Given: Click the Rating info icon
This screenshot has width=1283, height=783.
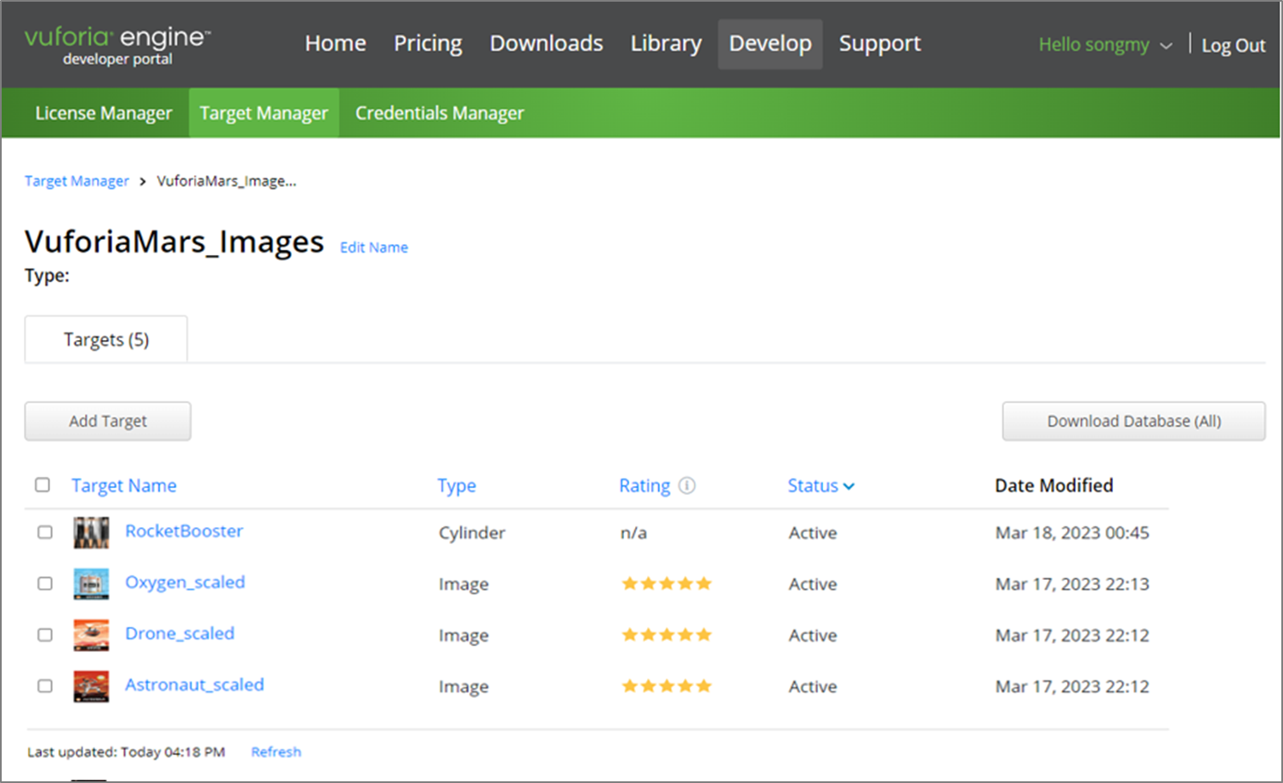Looking at the screenshot, I should 687,485.
